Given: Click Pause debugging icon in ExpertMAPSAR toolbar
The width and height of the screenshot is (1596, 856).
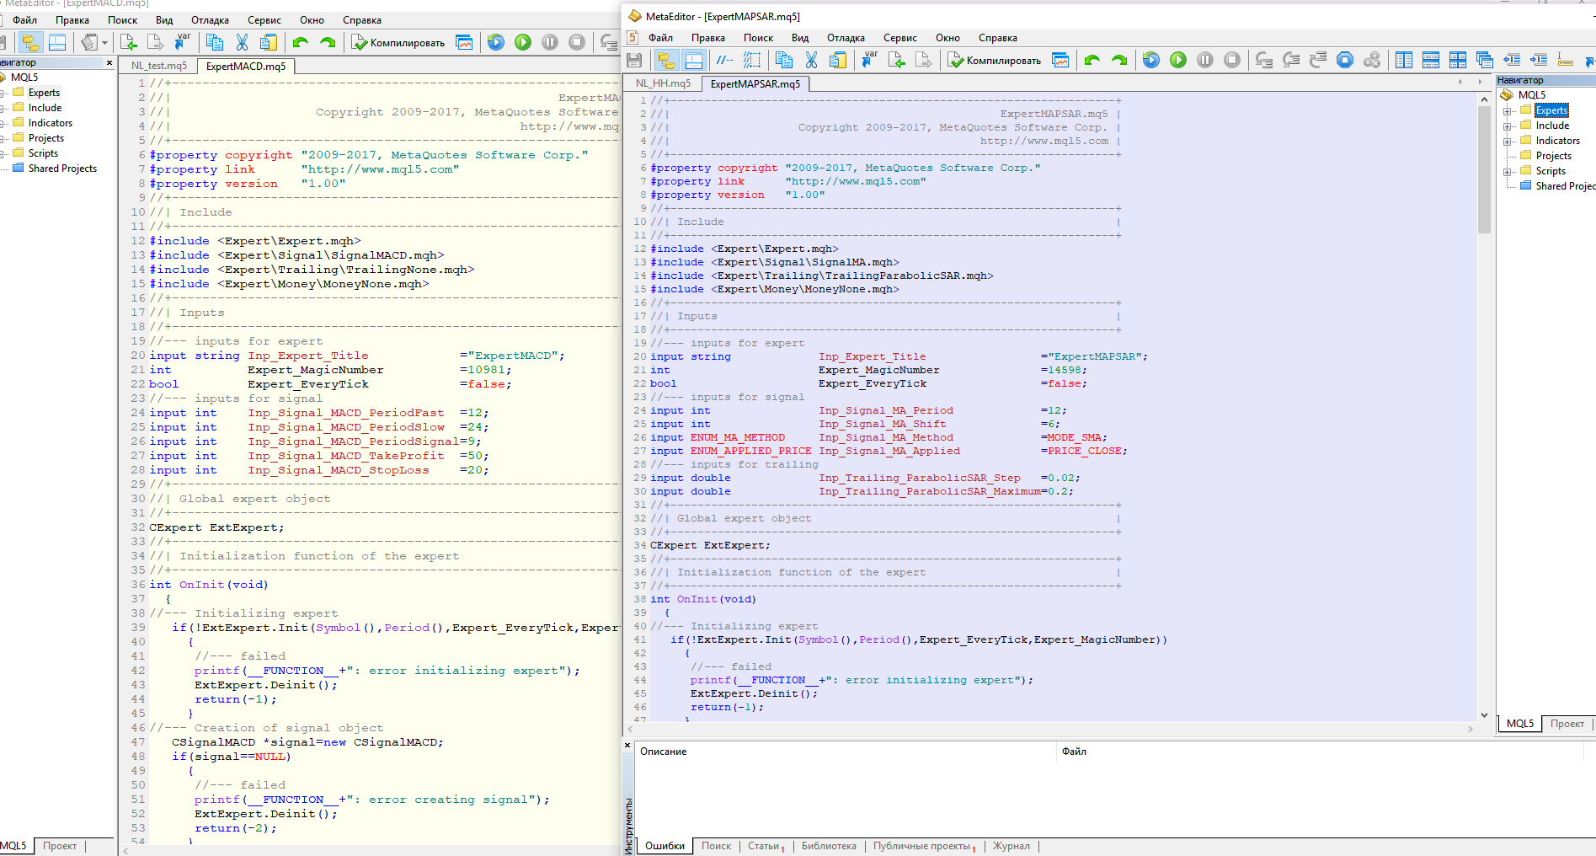Looking at the screenshot, I should pos(1205,60).
